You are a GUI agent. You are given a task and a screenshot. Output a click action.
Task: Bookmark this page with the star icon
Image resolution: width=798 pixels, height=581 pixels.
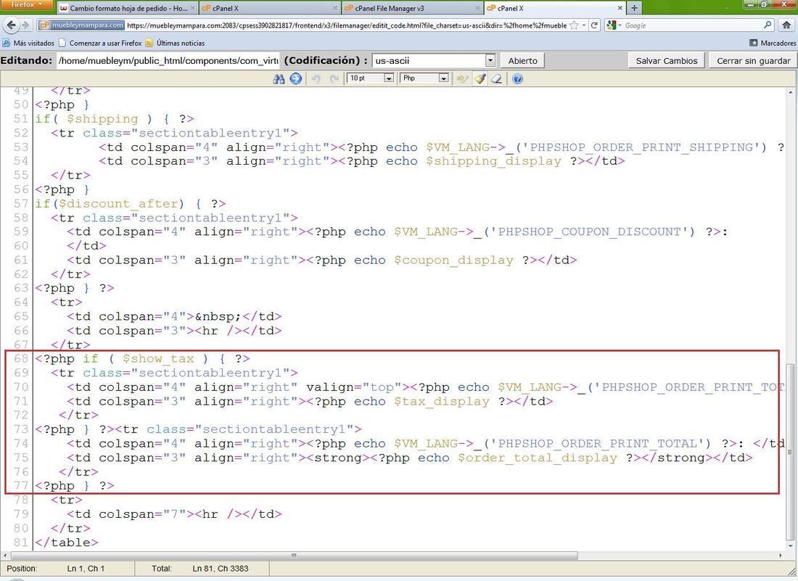(574, 25)
